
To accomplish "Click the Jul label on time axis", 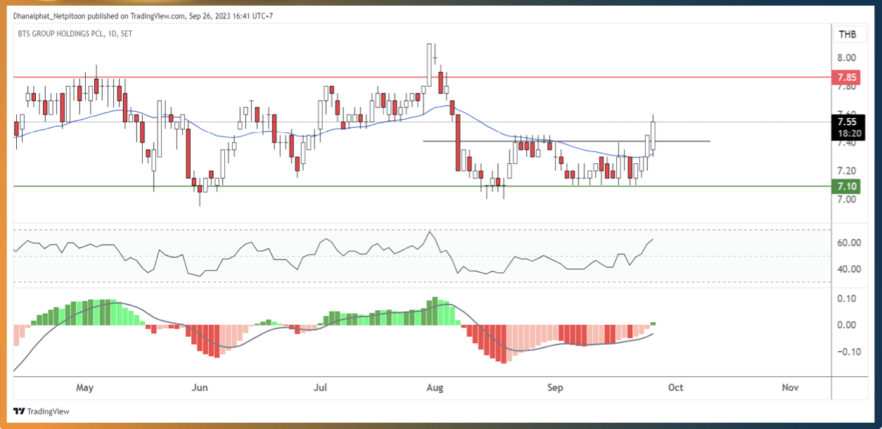I will [321, 388].
